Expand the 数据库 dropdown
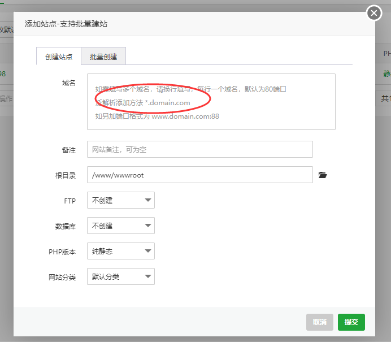Viewport: 391px width, 342px height. 121,226
